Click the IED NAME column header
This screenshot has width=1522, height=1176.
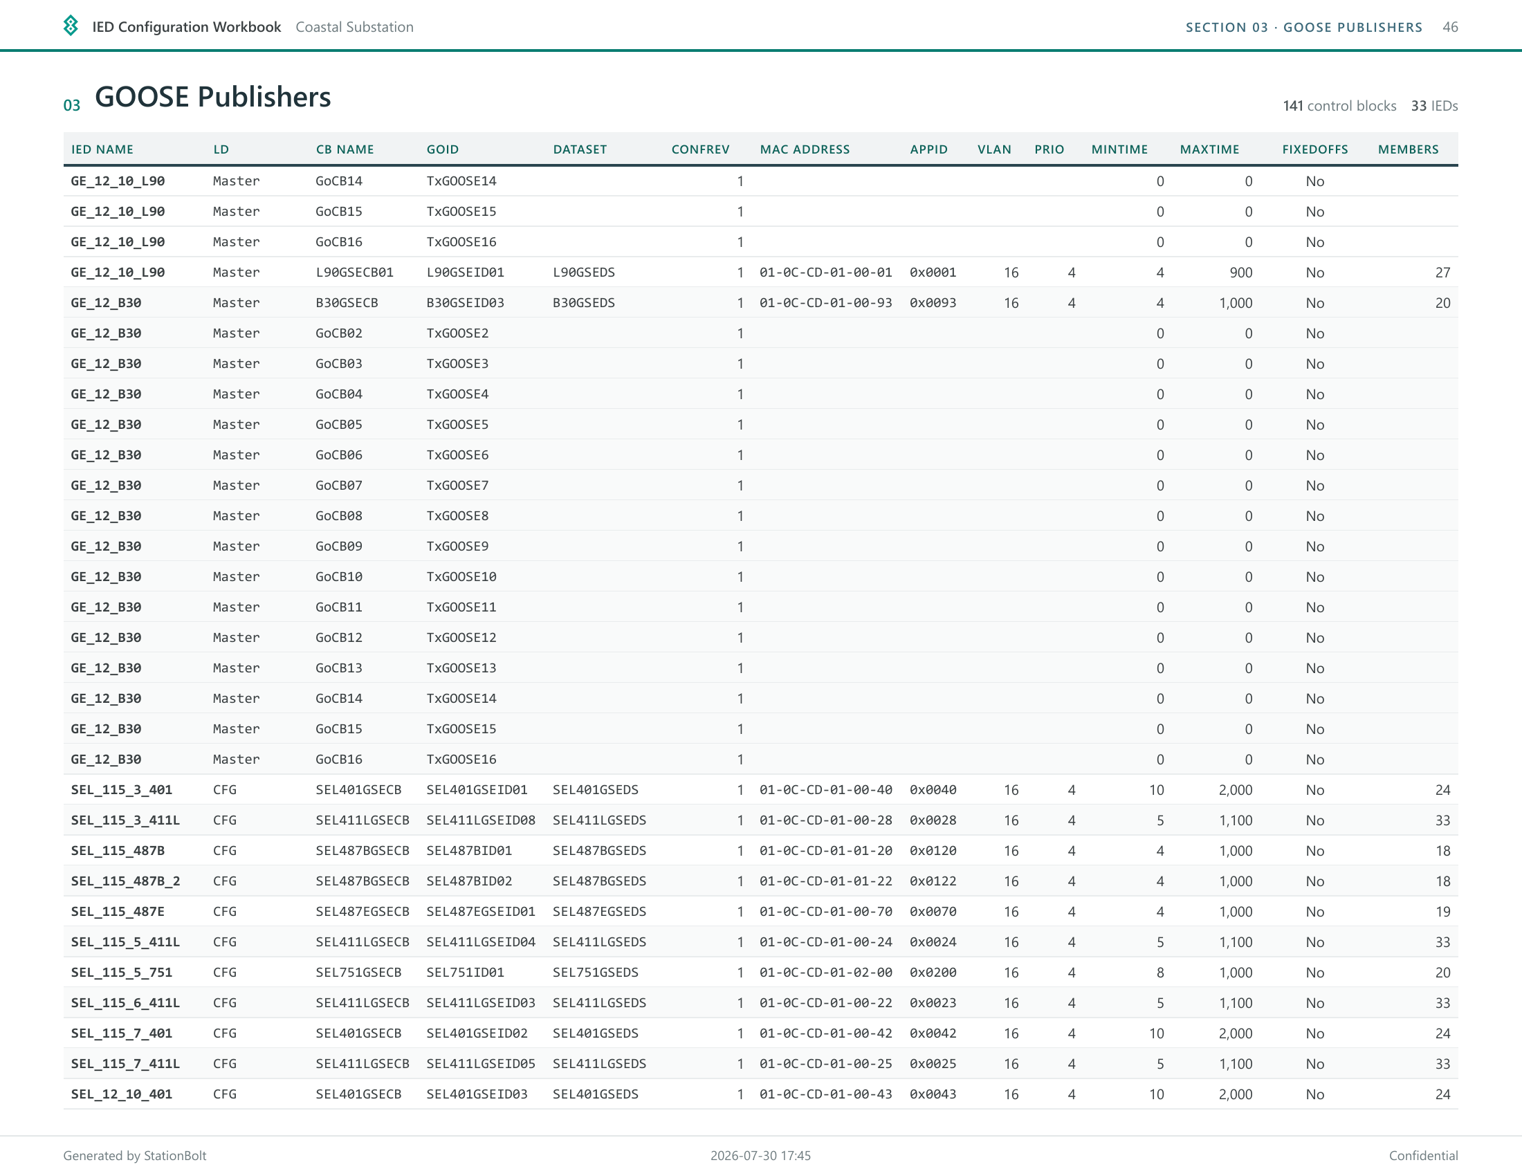(102, 149)
